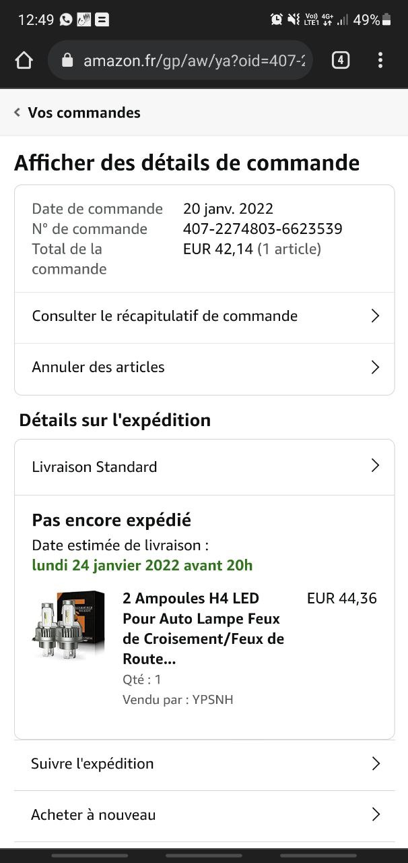Tap the battery icon in status bar
This screenshot has width=408, height=863.
click(x=386, y=20)
